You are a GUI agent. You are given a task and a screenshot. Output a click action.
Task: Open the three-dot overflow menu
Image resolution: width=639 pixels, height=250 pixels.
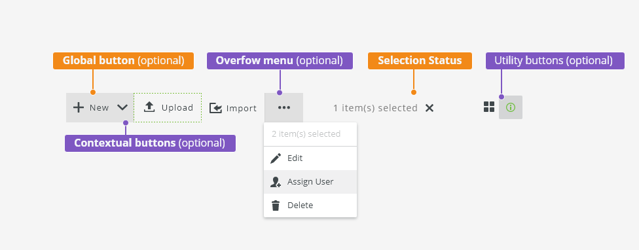coord(283,107)
